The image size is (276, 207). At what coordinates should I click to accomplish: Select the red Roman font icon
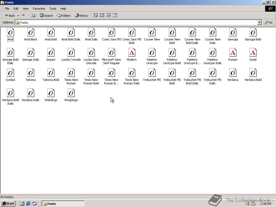[233, 53]
